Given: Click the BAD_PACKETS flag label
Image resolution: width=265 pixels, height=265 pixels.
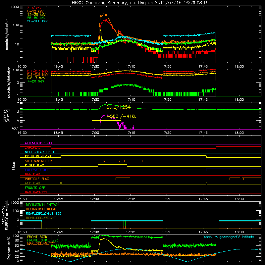Looking at the screenshot, I should tap(36, 192).
